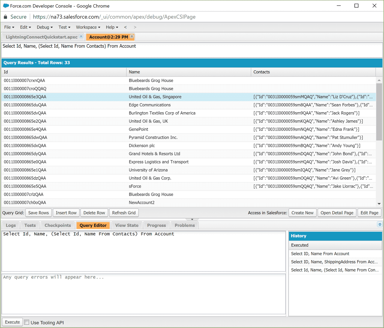This screenshot has height=328, width=384.
Task: Collapse the bottom panel with double-chevron icon
Action: coord(379,224)
